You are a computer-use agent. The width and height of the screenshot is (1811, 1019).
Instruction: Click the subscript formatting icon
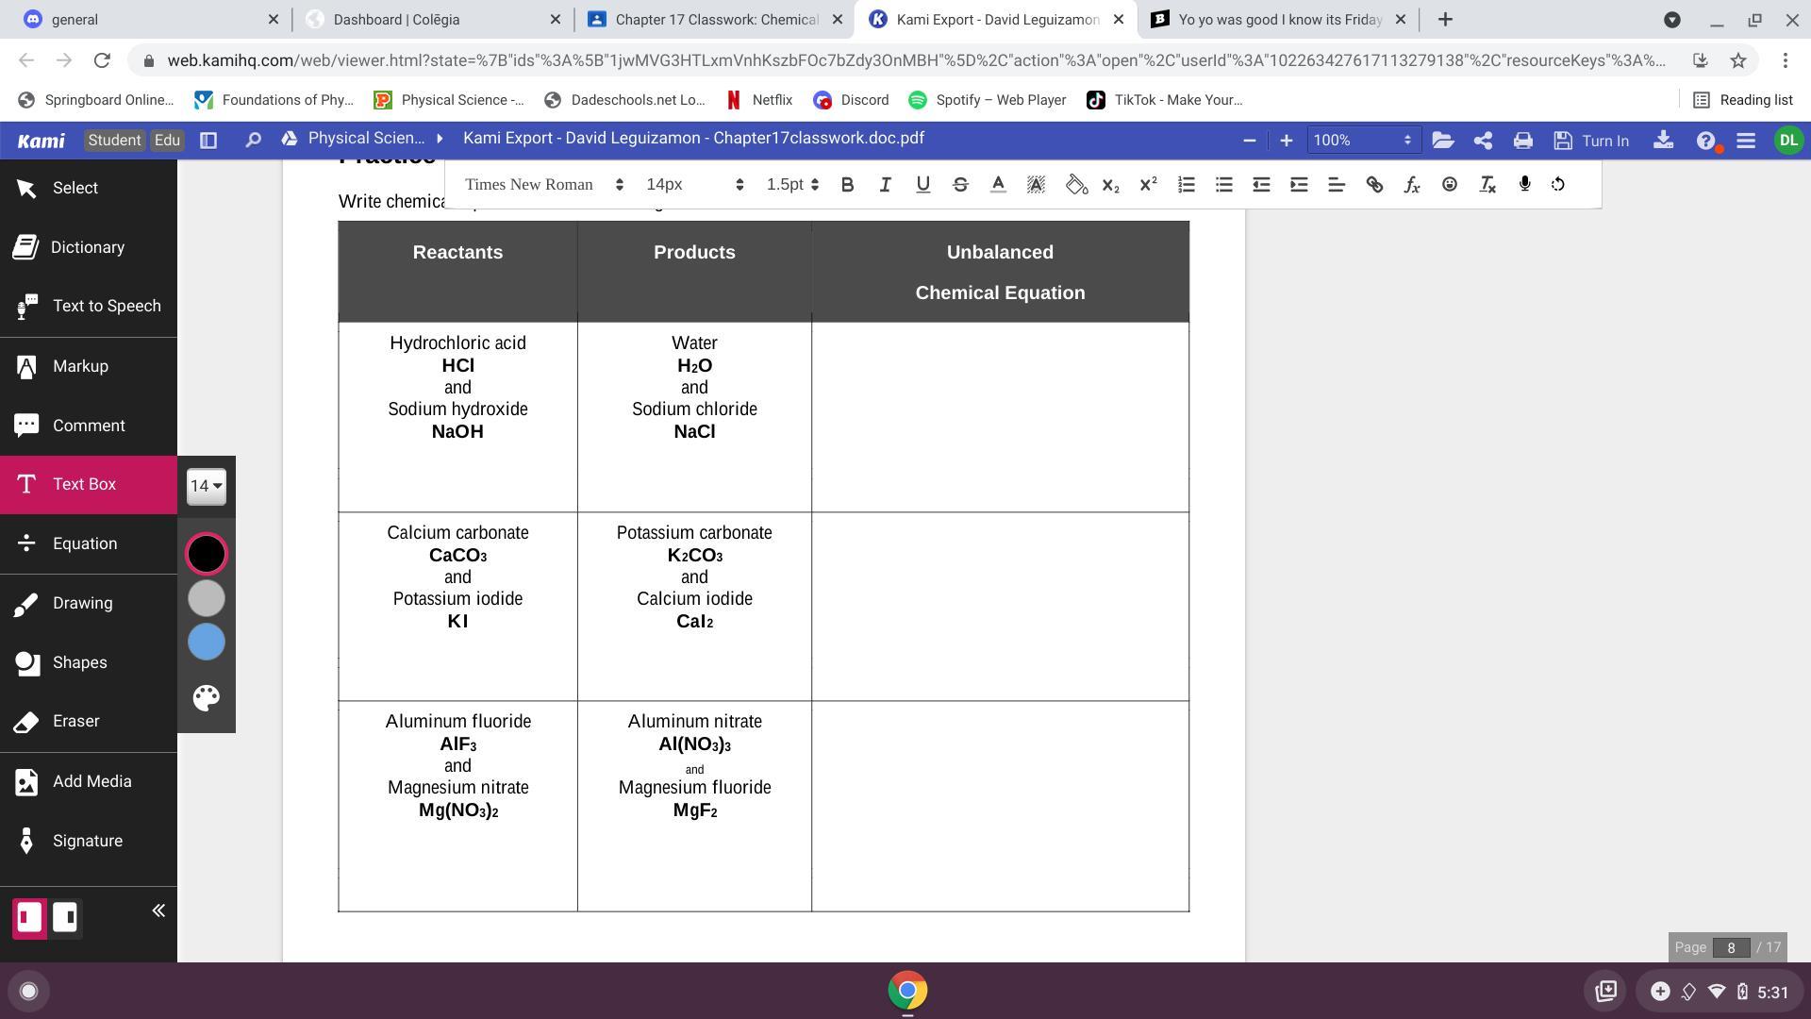[1110, 185]
